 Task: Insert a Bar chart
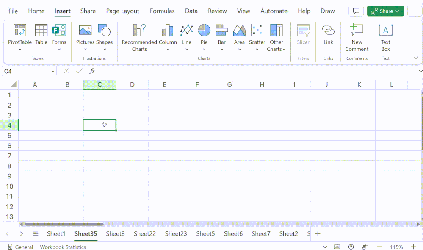click(222, 35)
